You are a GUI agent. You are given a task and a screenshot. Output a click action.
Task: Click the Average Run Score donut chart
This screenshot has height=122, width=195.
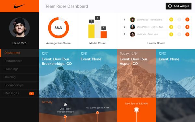58,28
